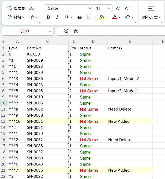The width and height of the screenshot is (165, 179).
Task: Open the Copy options dropdown arrow
Action: coord(37,17)
